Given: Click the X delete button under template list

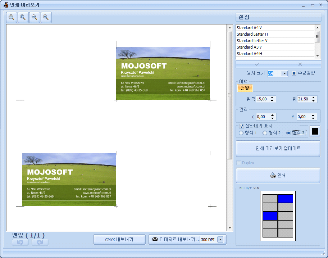Looking at the screenshot, I should (300, 64).
